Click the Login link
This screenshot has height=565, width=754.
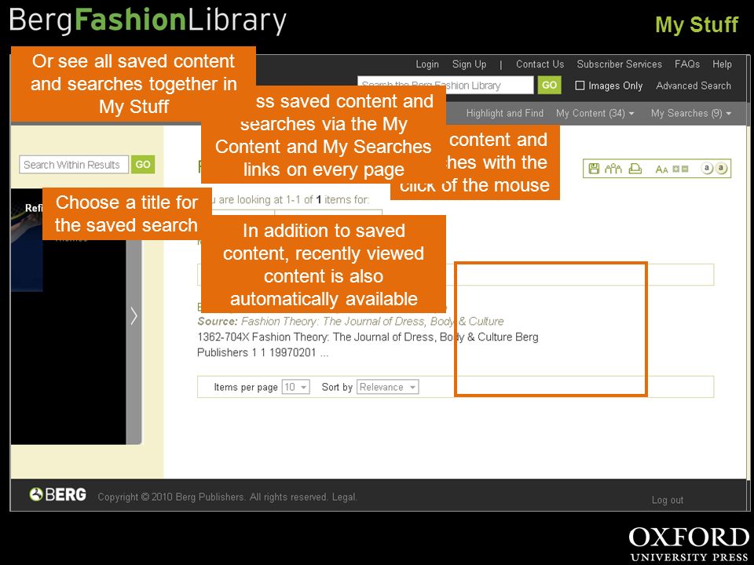[427, 64]
